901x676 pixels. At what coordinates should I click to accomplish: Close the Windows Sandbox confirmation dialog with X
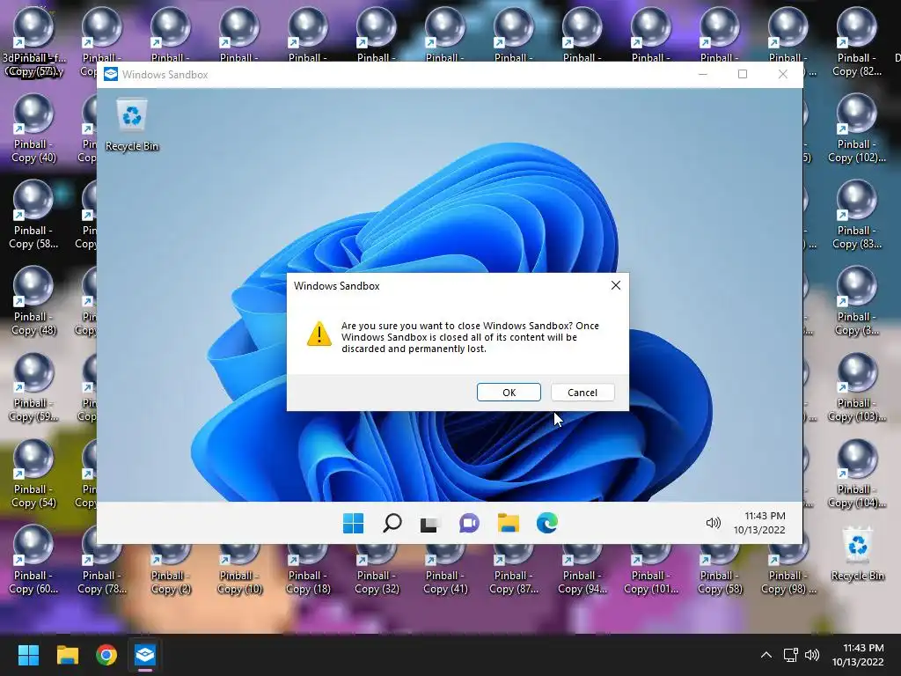click(x=615, y=285)
